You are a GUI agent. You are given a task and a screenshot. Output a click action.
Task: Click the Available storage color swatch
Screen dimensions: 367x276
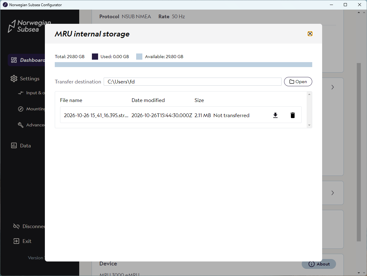[x=139, y=57]
